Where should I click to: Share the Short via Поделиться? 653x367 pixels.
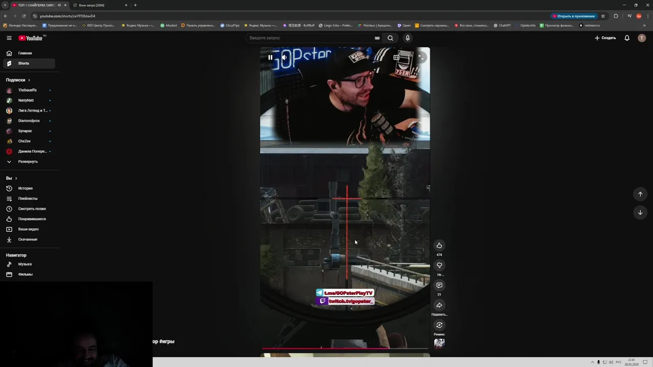point(439,305)
